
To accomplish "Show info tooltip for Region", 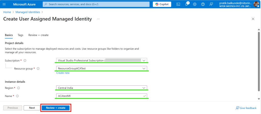I will [18, 88].
